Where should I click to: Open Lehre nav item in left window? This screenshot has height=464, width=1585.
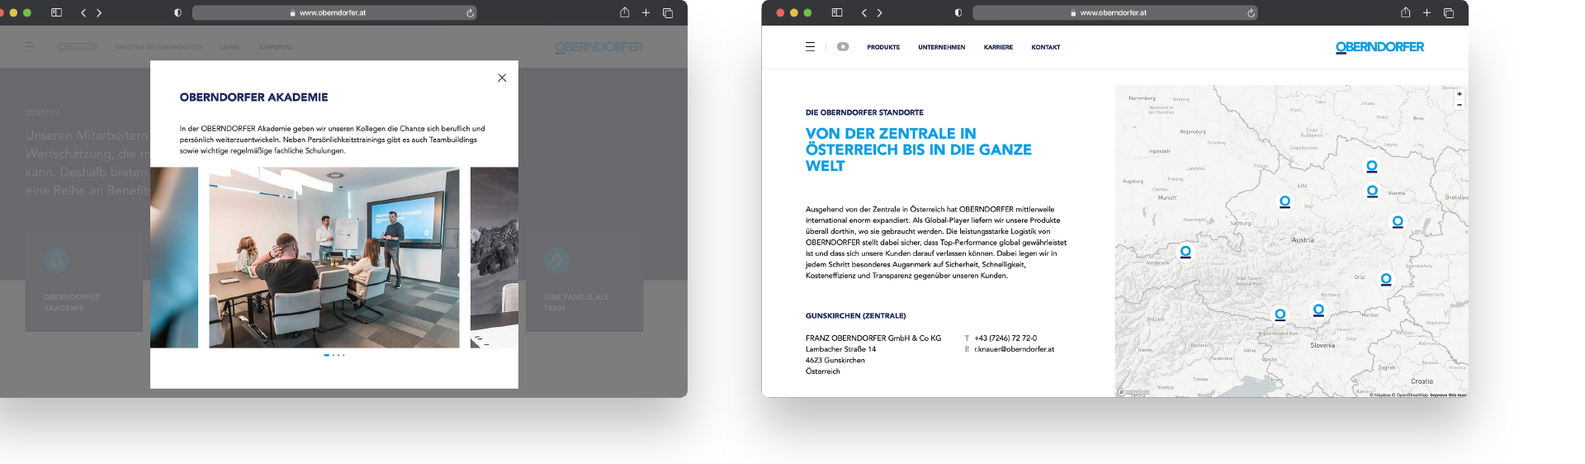pos(230,47)
